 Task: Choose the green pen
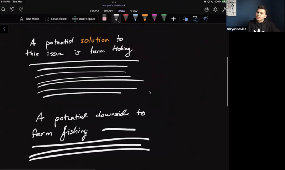[x=164, y=18]
